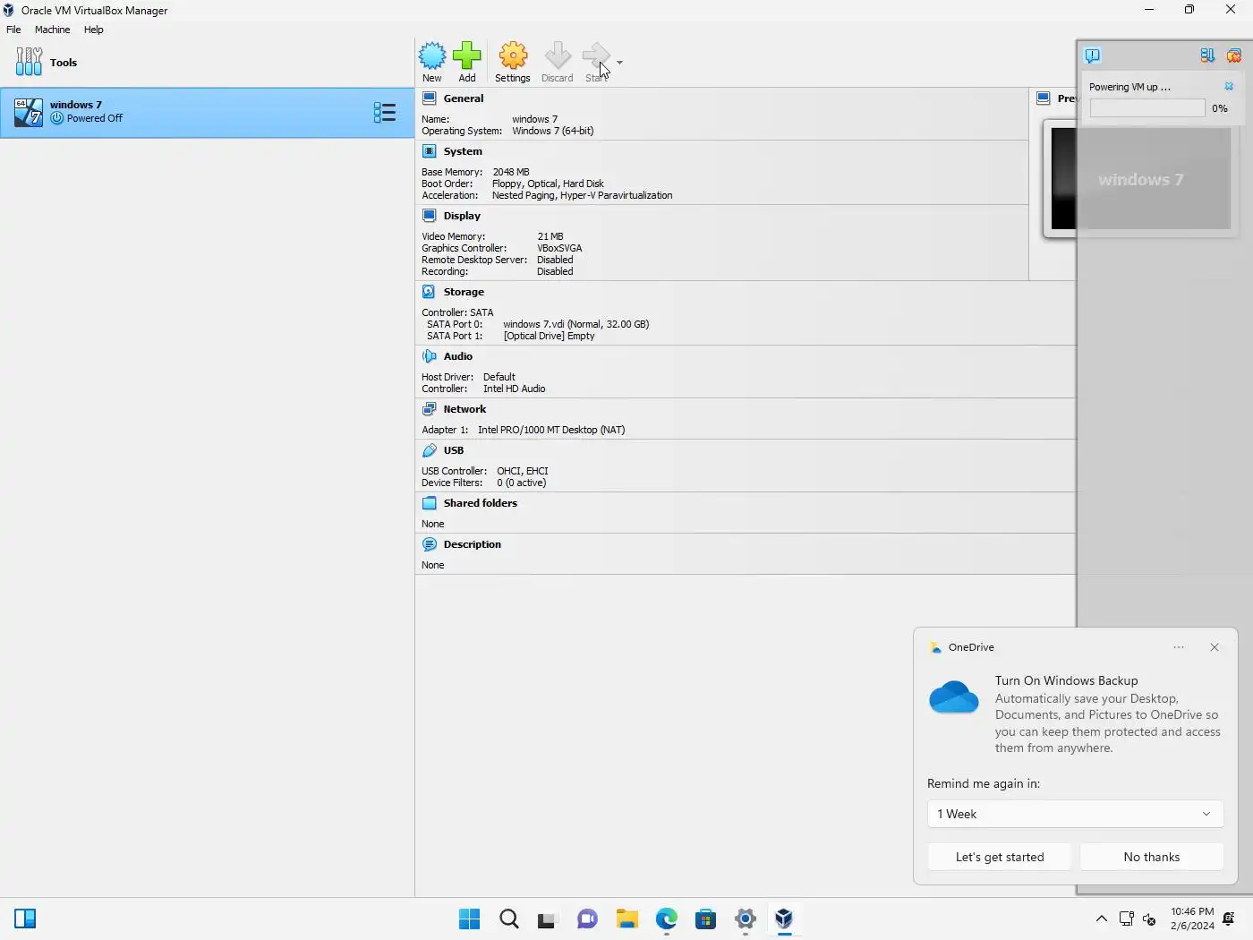This screenshot has height=940, width=1253.
Task: Click the Shared folders section icon
Action: tap(430, 503)
